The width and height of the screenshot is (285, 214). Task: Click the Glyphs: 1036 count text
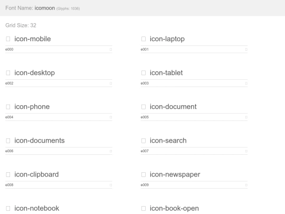68,8
